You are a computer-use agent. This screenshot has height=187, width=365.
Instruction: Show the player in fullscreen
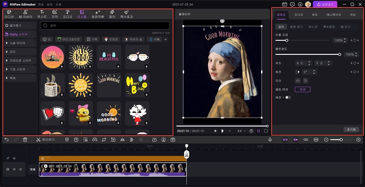tap(266, 131)
